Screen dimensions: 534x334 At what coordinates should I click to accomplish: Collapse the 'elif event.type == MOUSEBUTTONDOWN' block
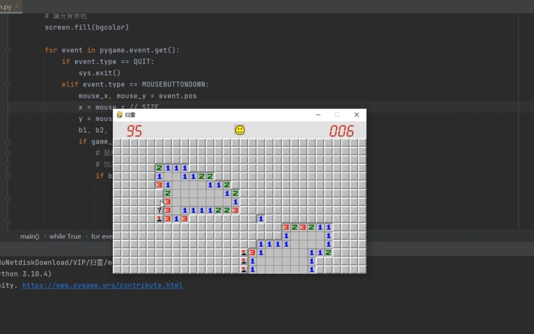tap(8, 84)
